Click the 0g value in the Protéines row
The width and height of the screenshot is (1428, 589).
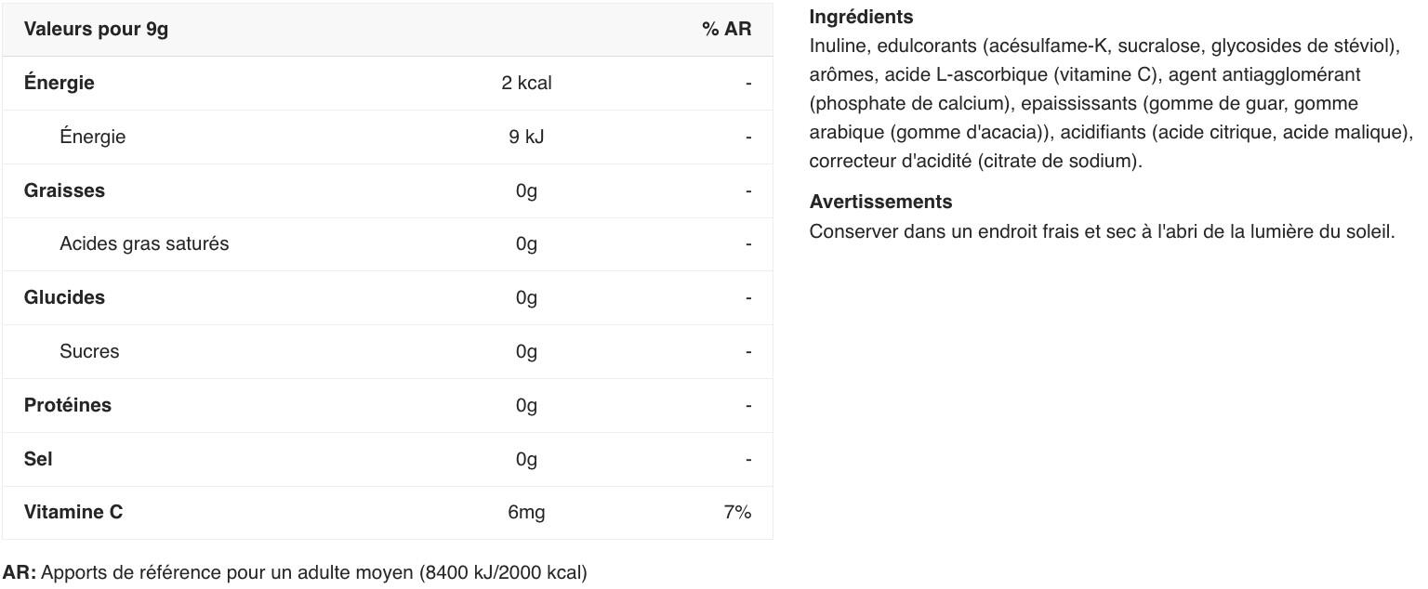pyautogui.click(x=526, y=405)
